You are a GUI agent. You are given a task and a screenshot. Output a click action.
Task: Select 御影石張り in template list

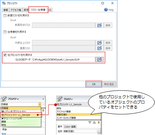[78, 115]
